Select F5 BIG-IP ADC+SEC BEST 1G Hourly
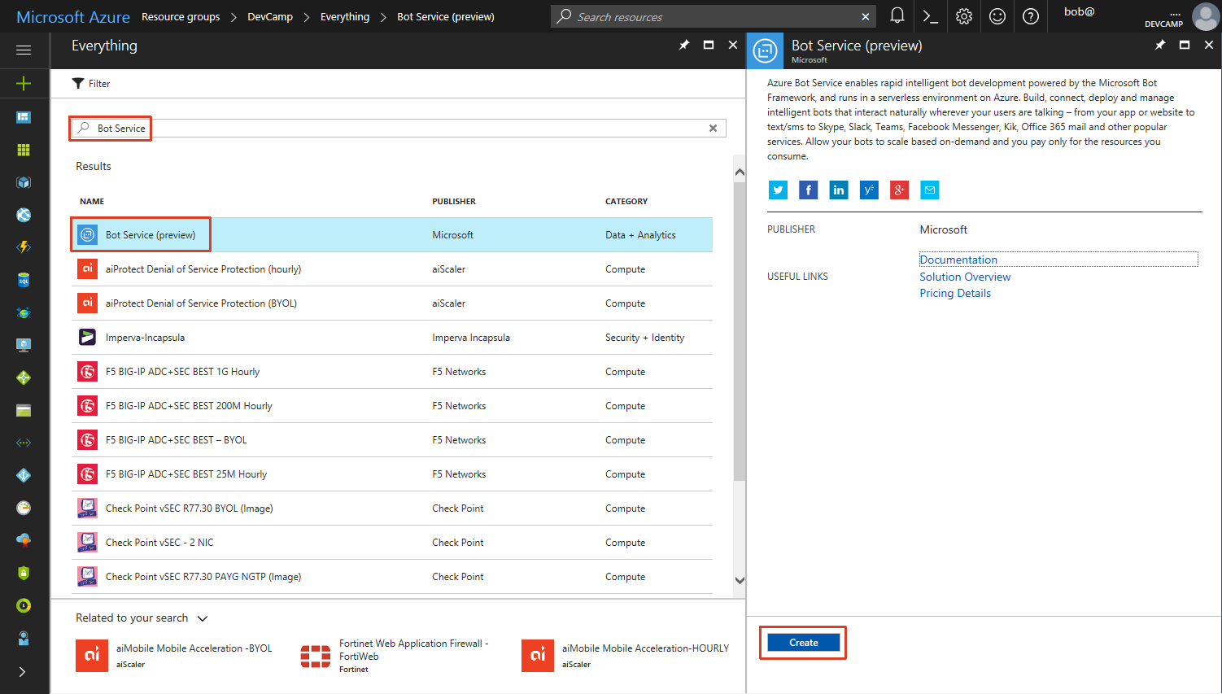Image resolution: width=1222 pixels, height=694 pixels. (x=392, y=371)
